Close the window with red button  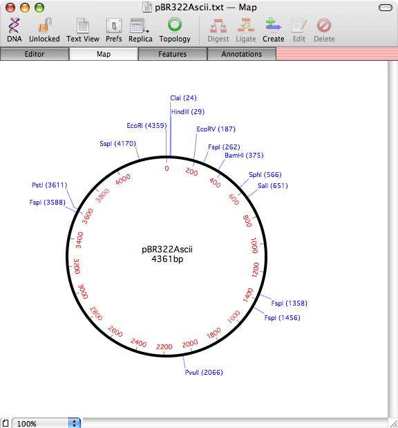coord(10,8)
